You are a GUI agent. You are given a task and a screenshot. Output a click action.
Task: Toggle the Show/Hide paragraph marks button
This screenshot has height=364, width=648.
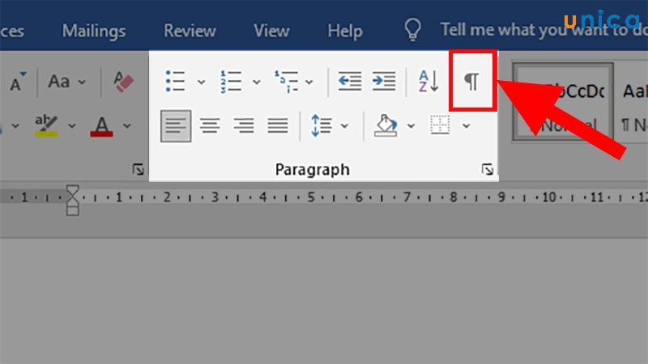471,81
